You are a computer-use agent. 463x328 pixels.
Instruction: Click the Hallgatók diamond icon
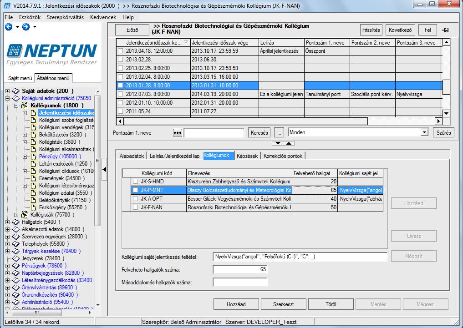click(x=16, y=222)
